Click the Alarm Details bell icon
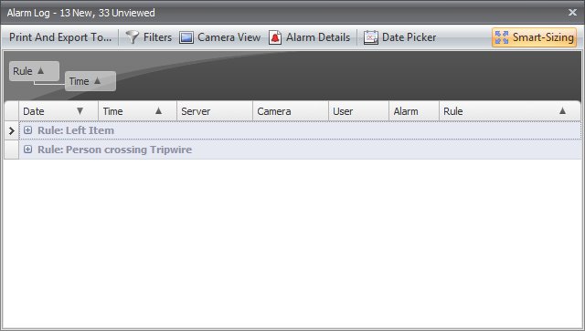The height and width of the screenshot is (331, 585). (275, 37)
